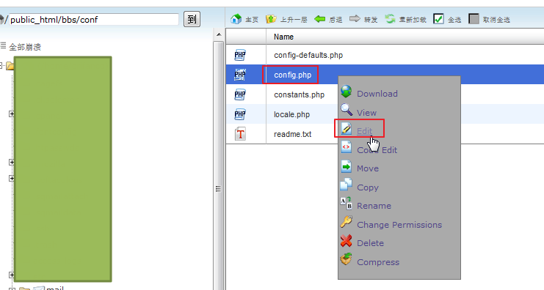Click the Code Edit icon in context menu
Viewport: 544px width, 290px height.
tap(347, 147)
